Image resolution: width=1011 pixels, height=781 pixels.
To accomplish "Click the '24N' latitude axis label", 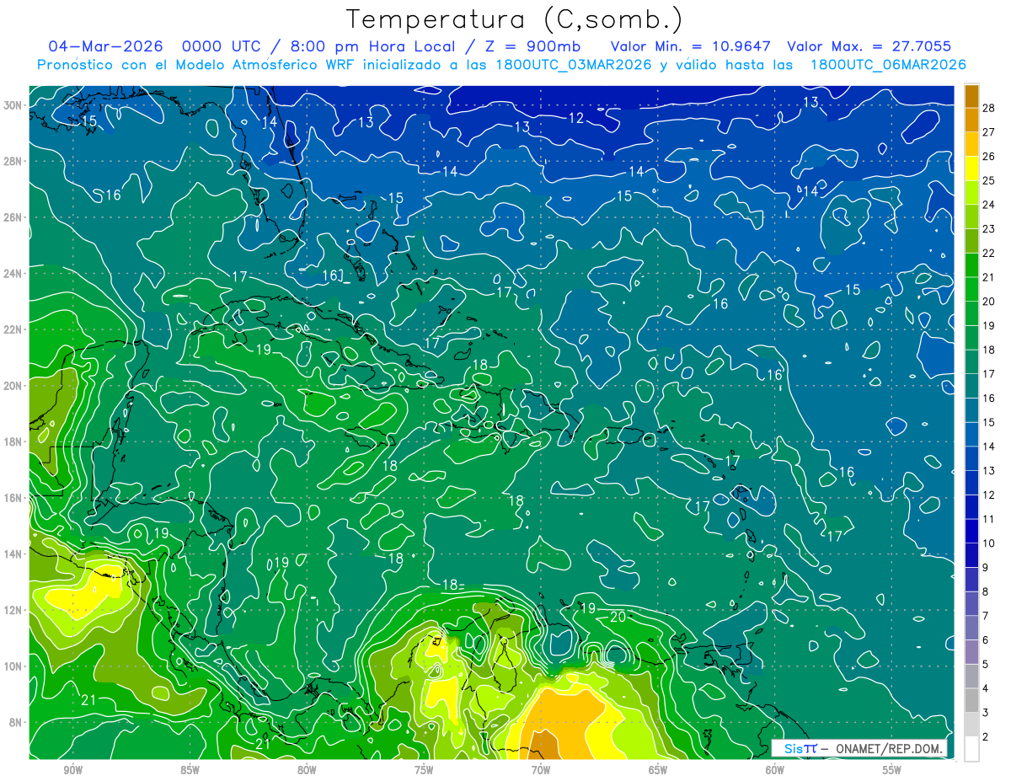I will tap(14, 274).
